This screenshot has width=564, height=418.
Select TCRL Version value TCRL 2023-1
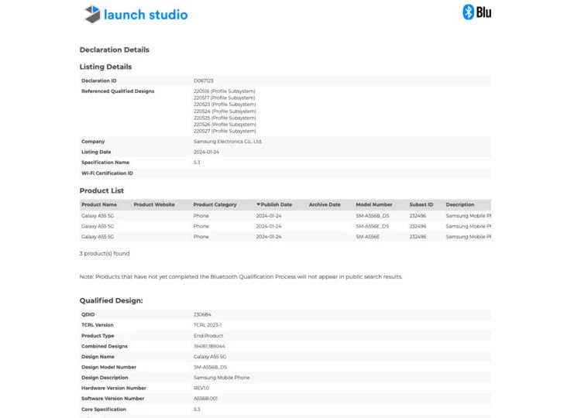pyautogui.click(x=208, y=325)
